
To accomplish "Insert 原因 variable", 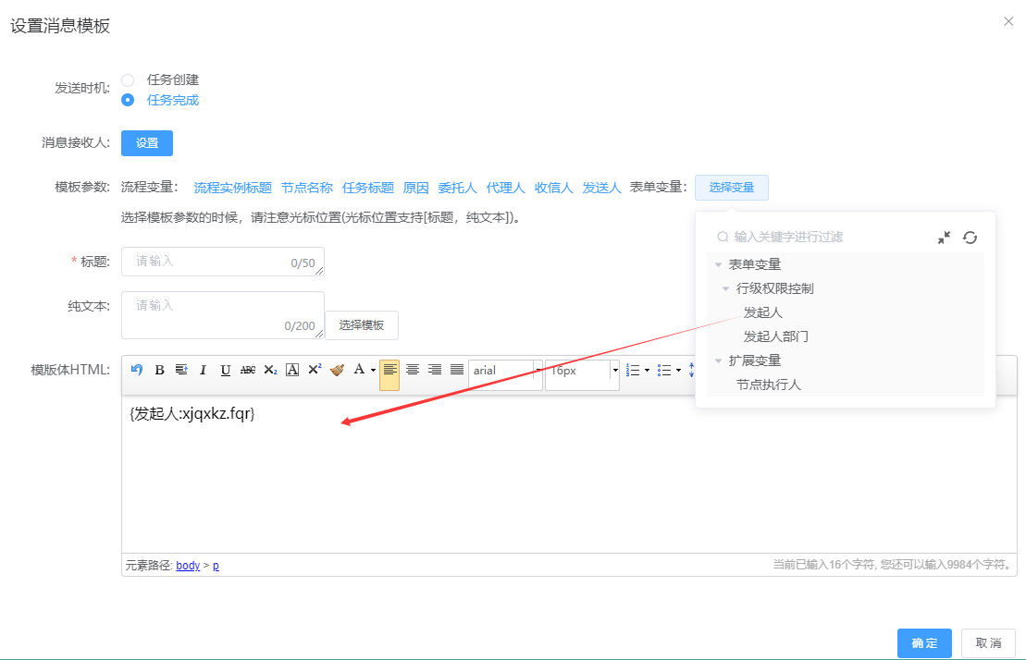I will coord(415,188).
